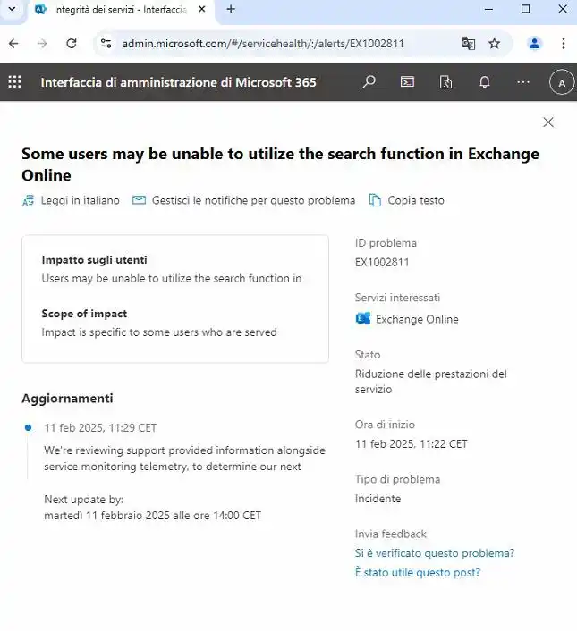Viewport: 577px width, 631px height.
Task: Open Chrome's three-dot menu
Action: [564, 44]
